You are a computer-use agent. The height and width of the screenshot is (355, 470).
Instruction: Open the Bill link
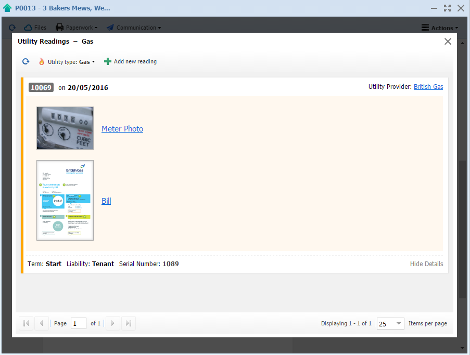[x=106, y=201]
